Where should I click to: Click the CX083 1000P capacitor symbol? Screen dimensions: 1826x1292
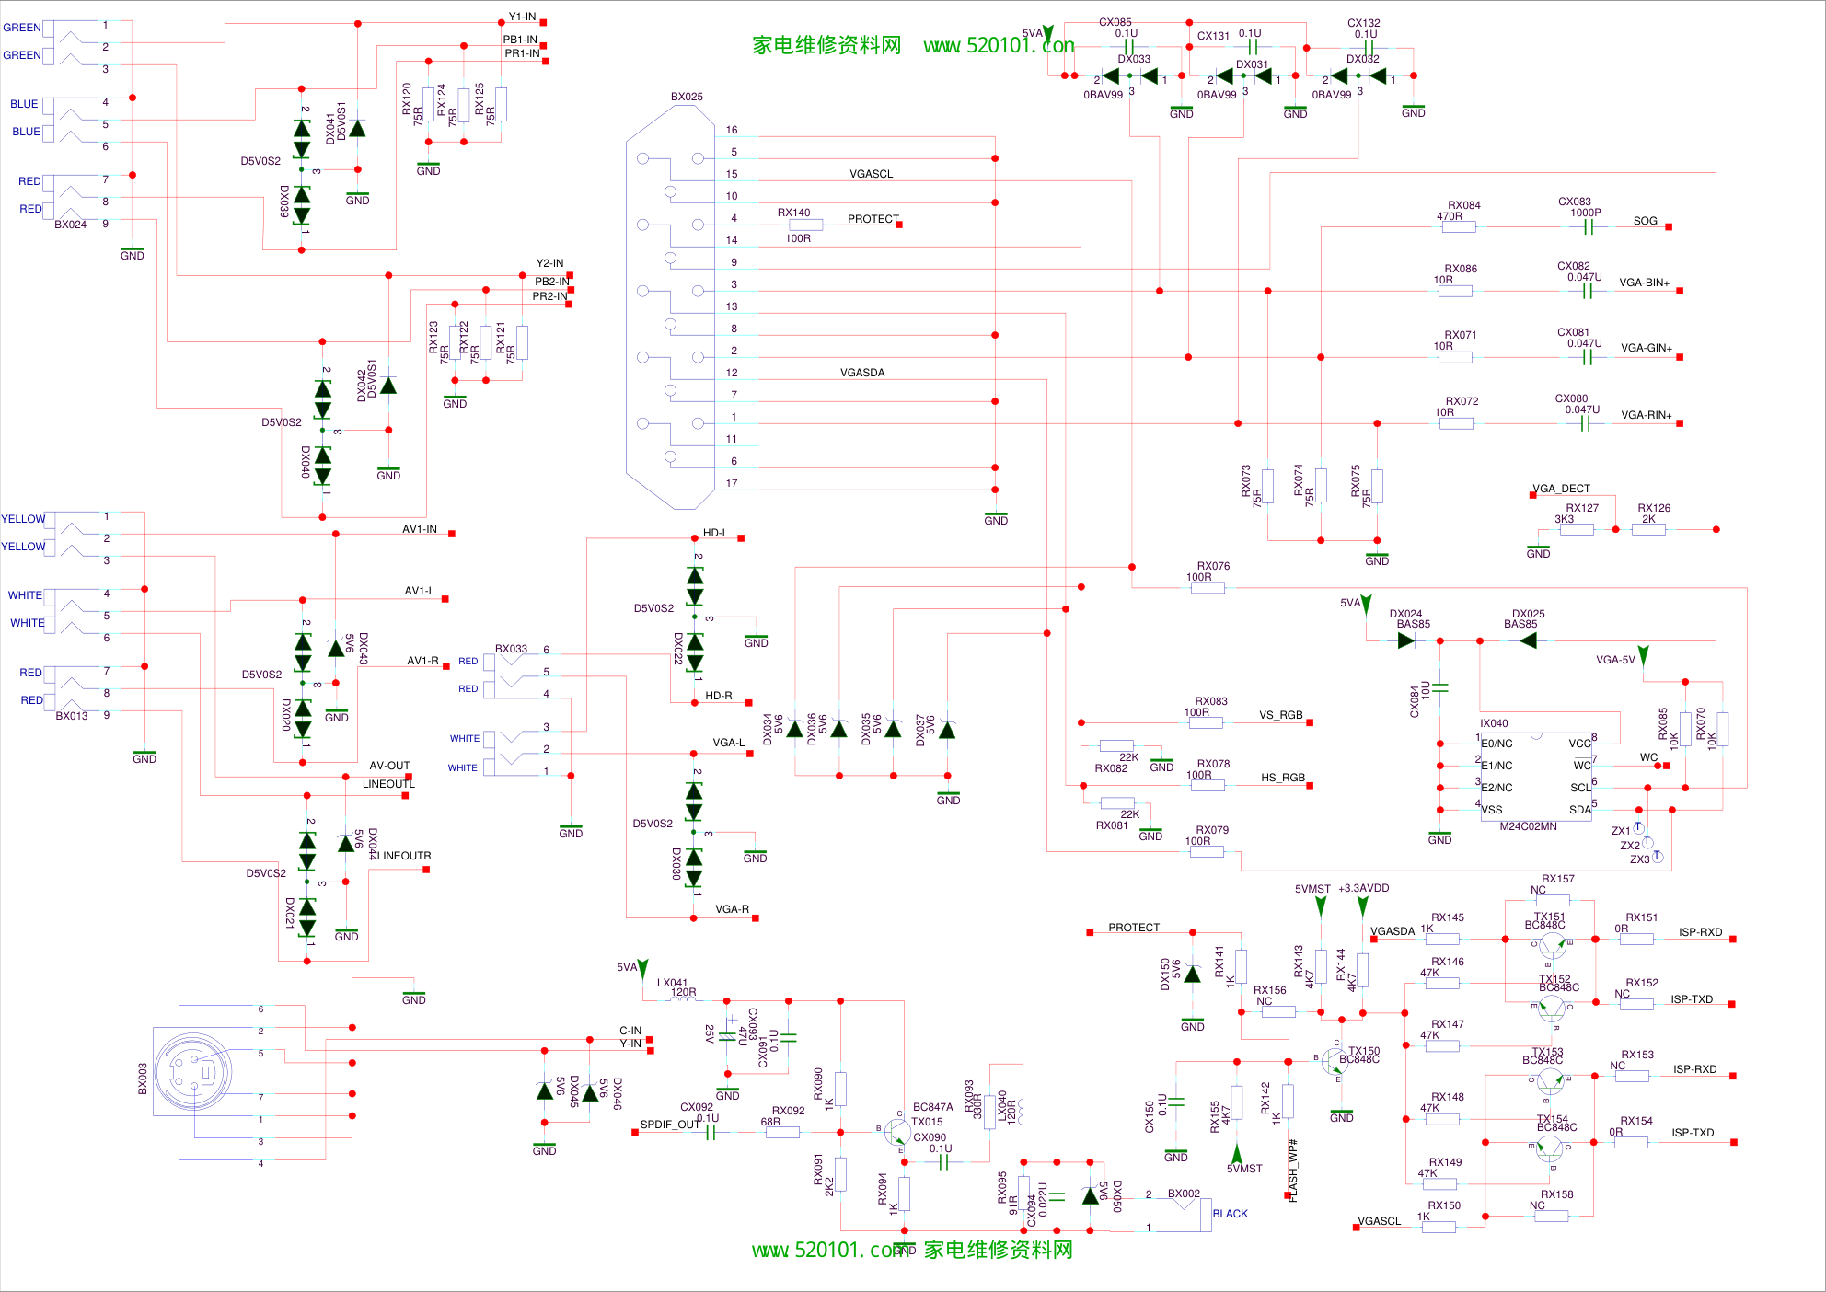point(1588,226)
